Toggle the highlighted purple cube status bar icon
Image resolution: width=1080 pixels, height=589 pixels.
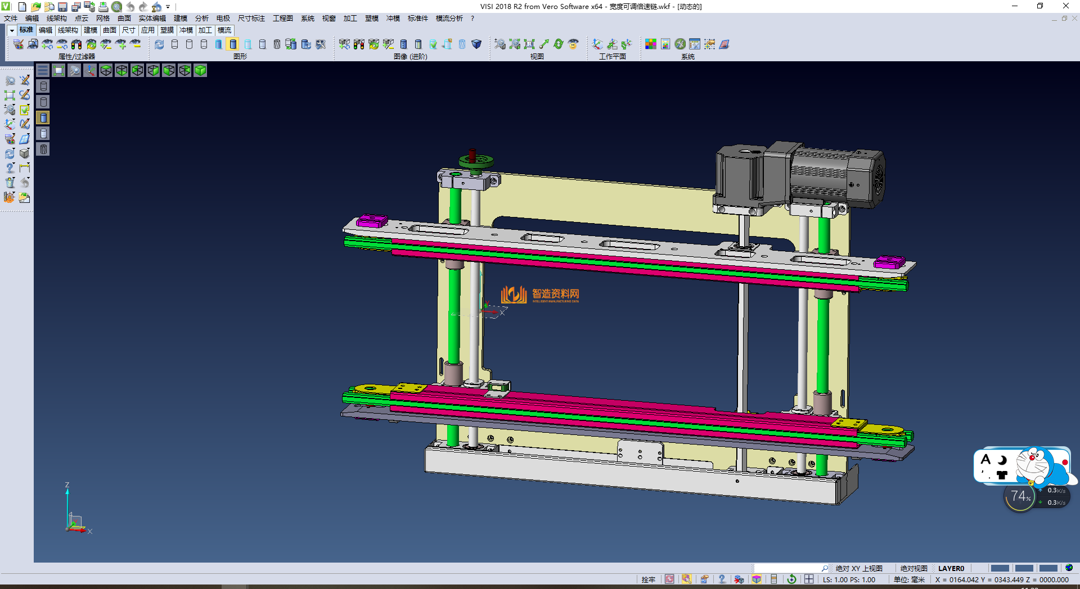[757, 579]
